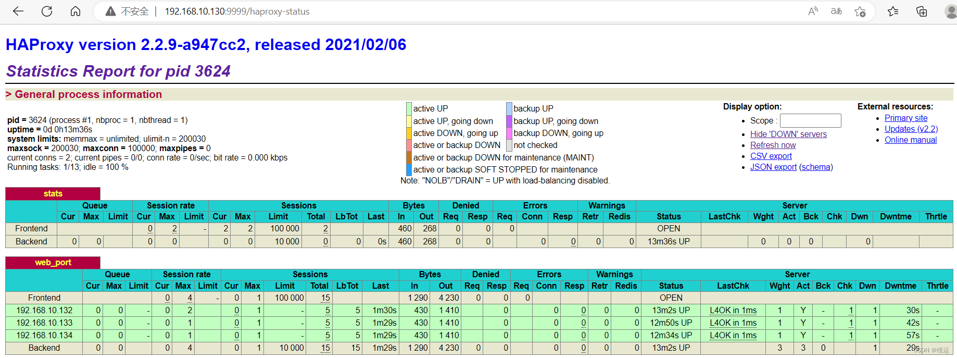Open the favorites list icon

tap(893, 11)
